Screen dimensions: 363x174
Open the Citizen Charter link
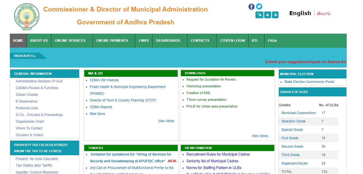click(x=27, y=95)
